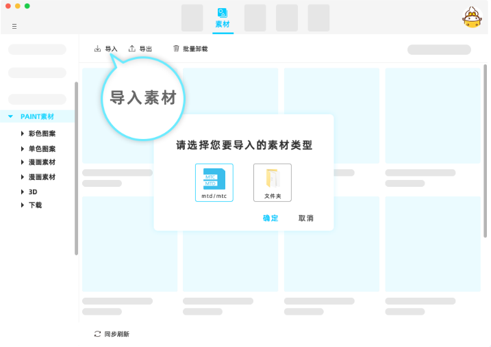
Task: Open the user avatar profile
Action: [472, 18]
